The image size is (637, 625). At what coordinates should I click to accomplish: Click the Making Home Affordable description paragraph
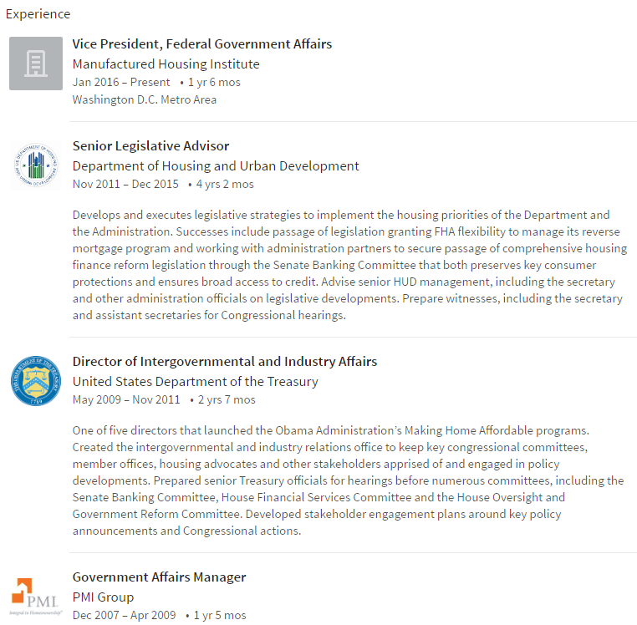coord(348,480)
